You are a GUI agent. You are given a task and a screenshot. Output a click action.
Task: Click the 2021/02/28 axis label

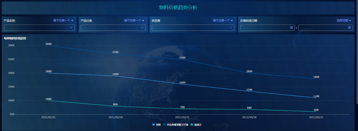tap(115, 117)
